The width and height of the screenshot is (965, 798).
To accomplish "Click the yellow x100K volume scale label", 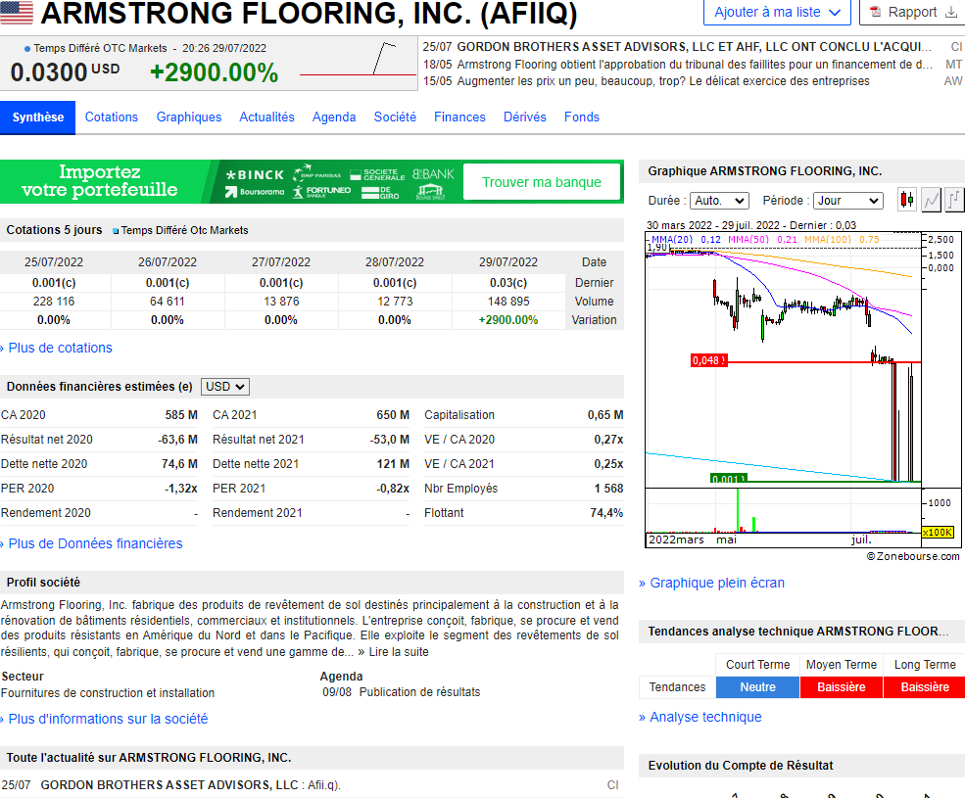I will (938, 533).
